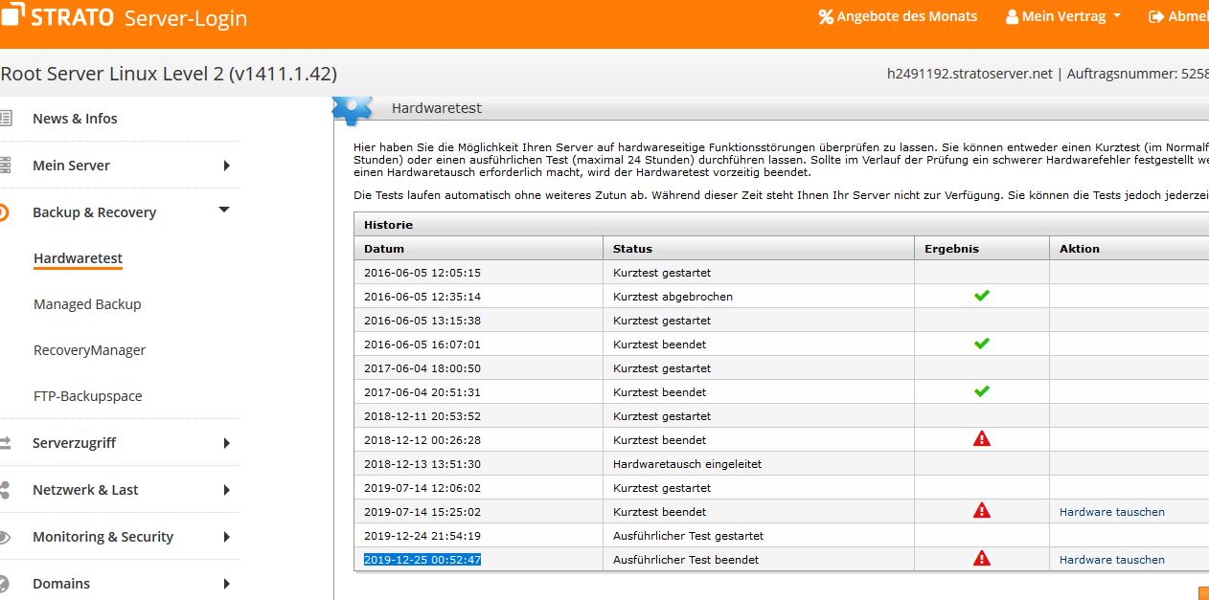Click red warning icon for 2018-12-12 entry
Screen dimensions: 1209x600
coord(981,439)
